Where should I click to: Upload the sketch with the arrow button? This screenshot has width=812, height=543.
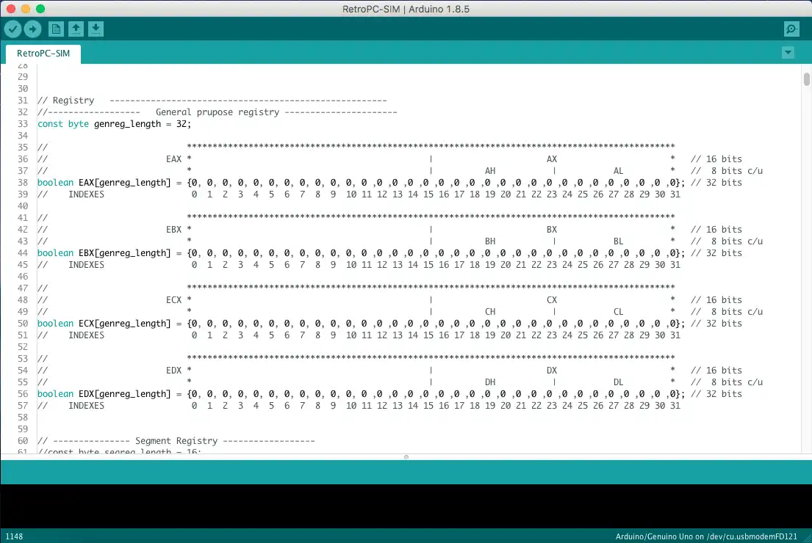pos(33,29)
